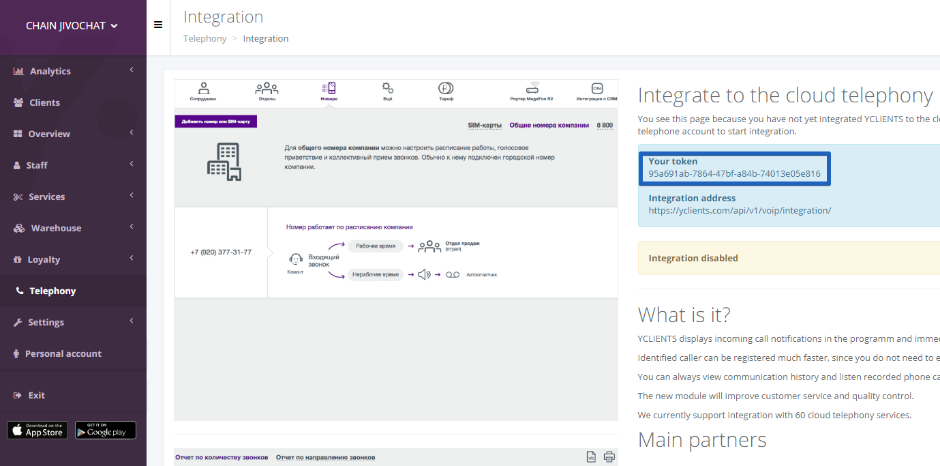Viewport: 940px width, 466px height.
Task: Expand the Staff submenu chevron
Action: [x=131, y=164]
